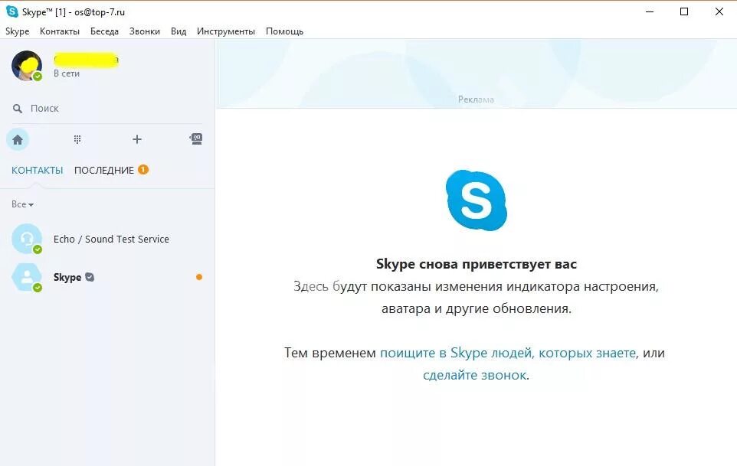The width and height of the screenshot is (737, 466).
Task: Click the plus add contact icon
Action: pos(137,139)
